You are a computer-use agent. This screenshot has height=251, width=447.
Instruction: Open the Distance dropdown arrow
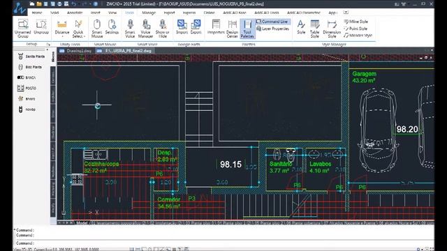click(x=62, y=36)
